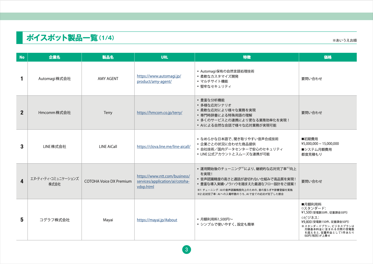Click the 製品名 column header
The width and height of the screenshot is (373, 264).
point(108,57)
